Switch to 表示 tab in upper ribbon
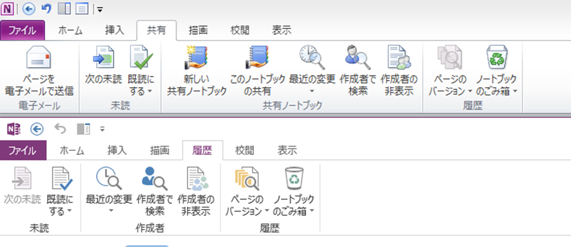 282,30
